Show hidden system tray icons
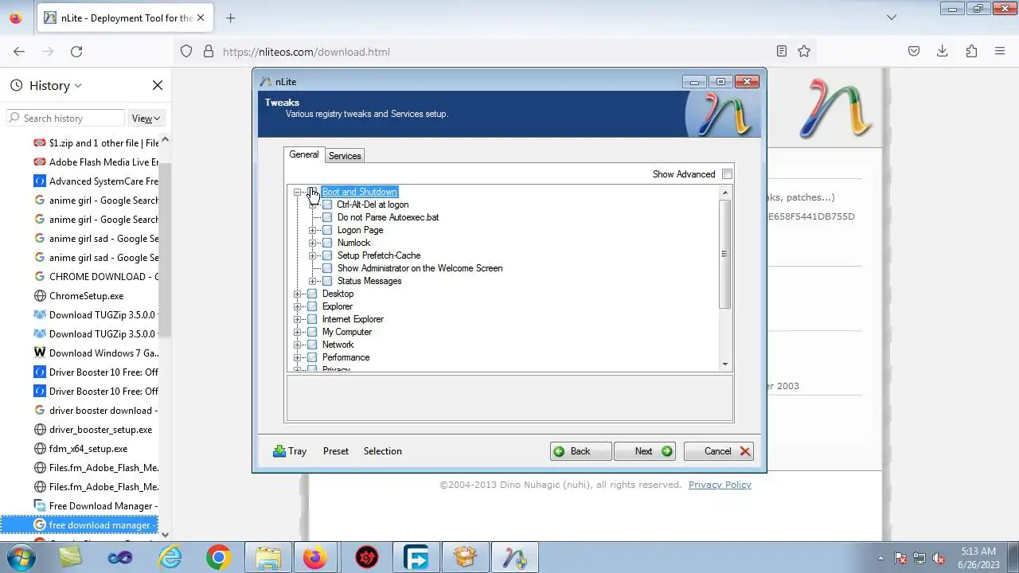 click(880, 559)
